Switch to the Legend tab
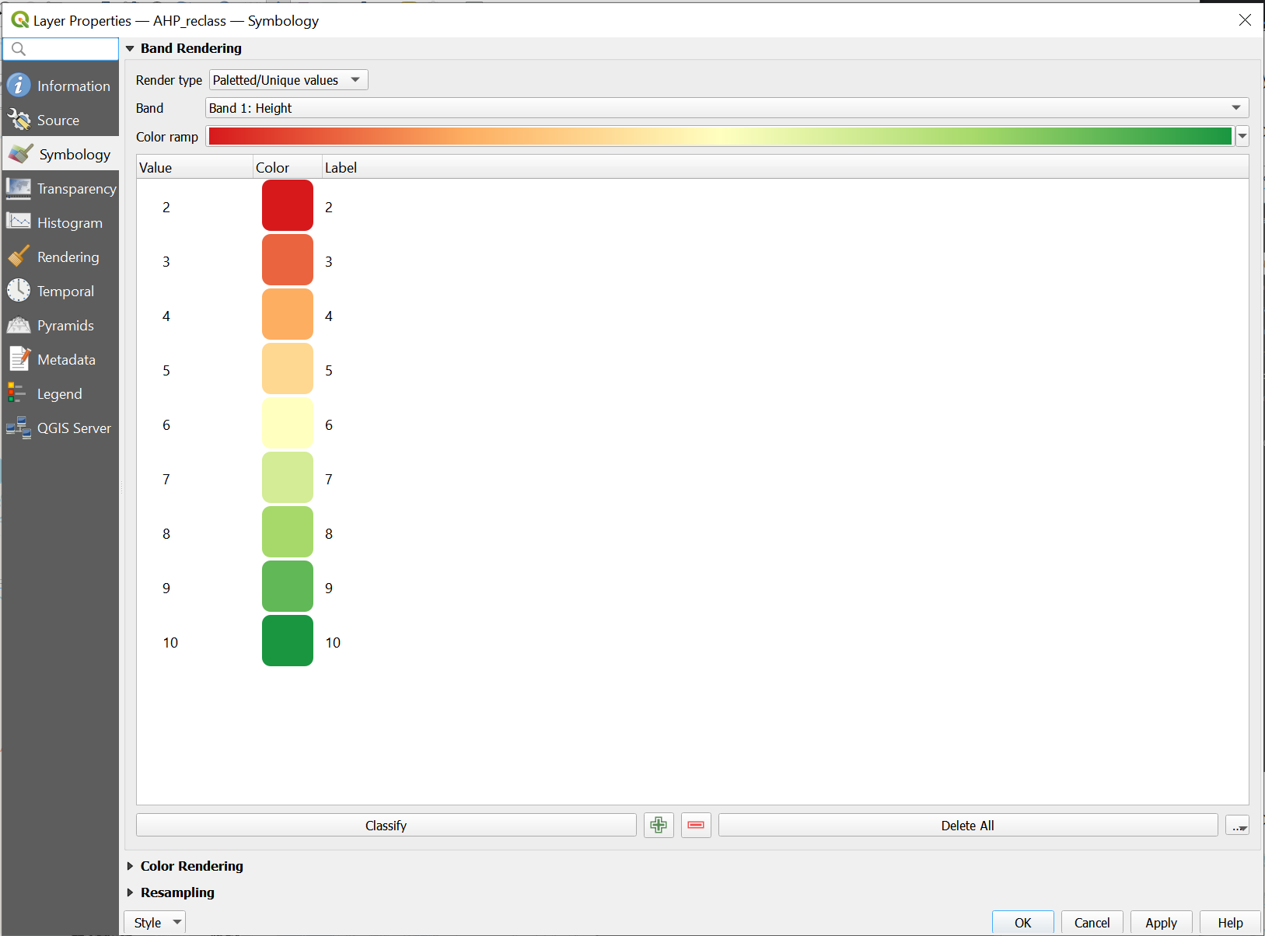Image resolution: width=1265 pixels, height=936 pixels. 59,394
